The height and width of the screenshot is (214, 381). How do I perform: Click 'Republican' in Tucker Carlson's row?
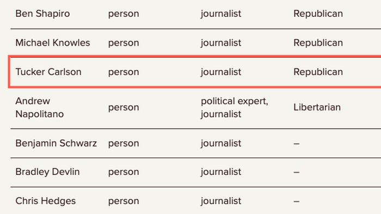point(318,72)
